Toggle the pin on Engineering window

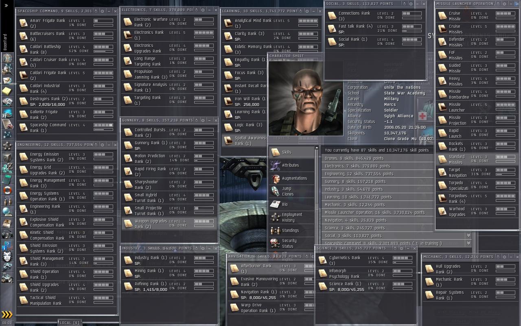(x=102, y=145)
